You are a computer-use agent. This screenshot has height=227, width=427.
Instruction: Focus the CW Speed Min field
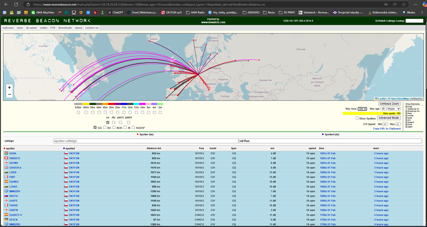385,124
